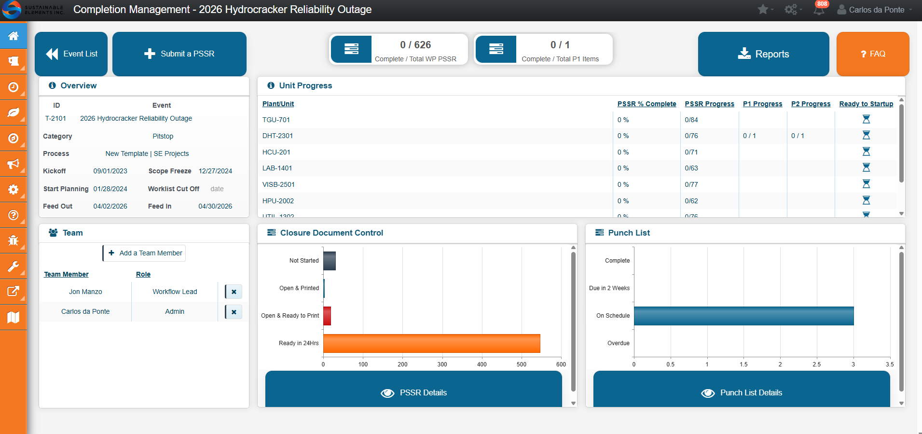Open the favorites star dropdown
Screen dimensions: 922x434
pos(765,9)
